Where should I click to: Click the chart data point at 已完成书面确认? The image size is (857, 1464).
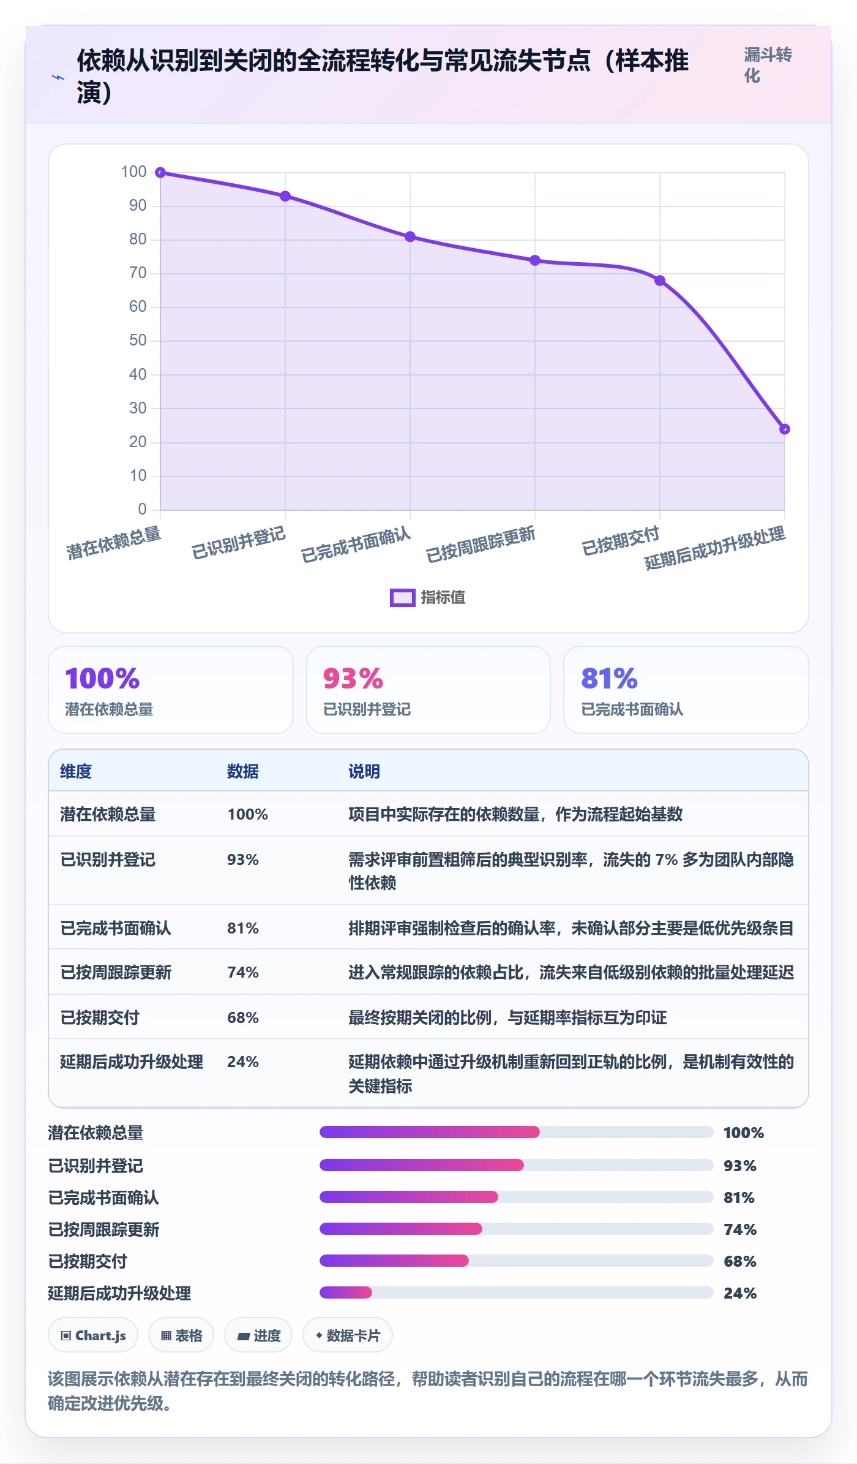[410, 236]
